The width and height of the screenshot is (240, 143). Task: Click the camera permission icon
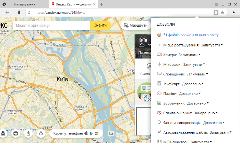[x=159, y=54]
